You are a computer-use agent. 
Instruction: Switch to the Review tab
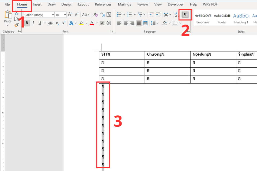pos(143,5)
